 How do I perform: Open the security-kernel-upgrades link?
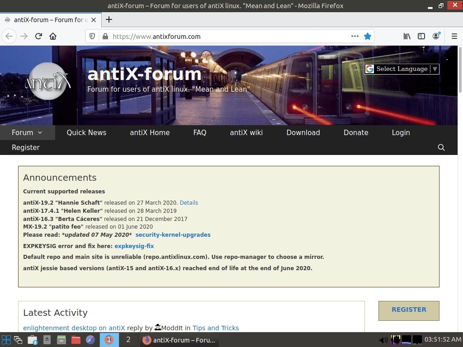pyautogui.click(x=173, y=235)
